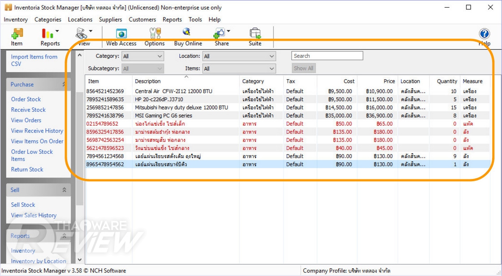Open the Options wrench icon
Image resolution: width=502 pixels, height=276 pixels.
(x=155, y=34)
